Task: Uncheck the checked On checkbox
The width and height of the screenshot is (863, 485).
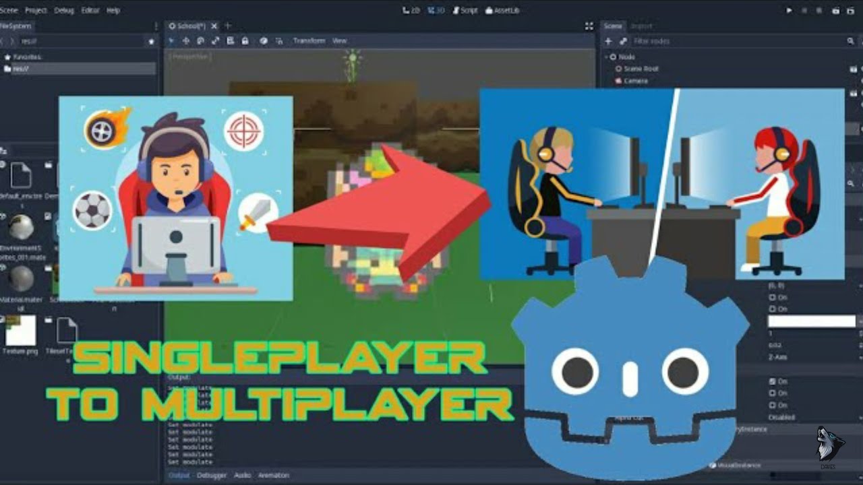Action: pyautogui.click(x=773, y=381)
